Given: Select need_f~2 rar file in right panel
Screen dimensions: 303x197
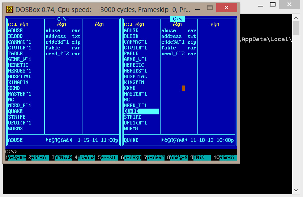Looking at the screenshot, I should (x=179, y=54).
